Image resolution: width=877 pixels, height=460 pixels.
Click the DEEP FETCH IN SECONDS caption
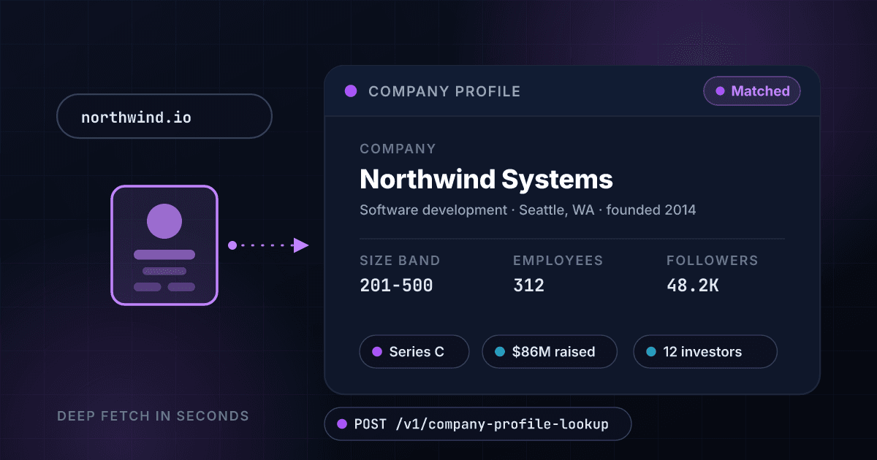pyautogui.click(x=153, y=416)
